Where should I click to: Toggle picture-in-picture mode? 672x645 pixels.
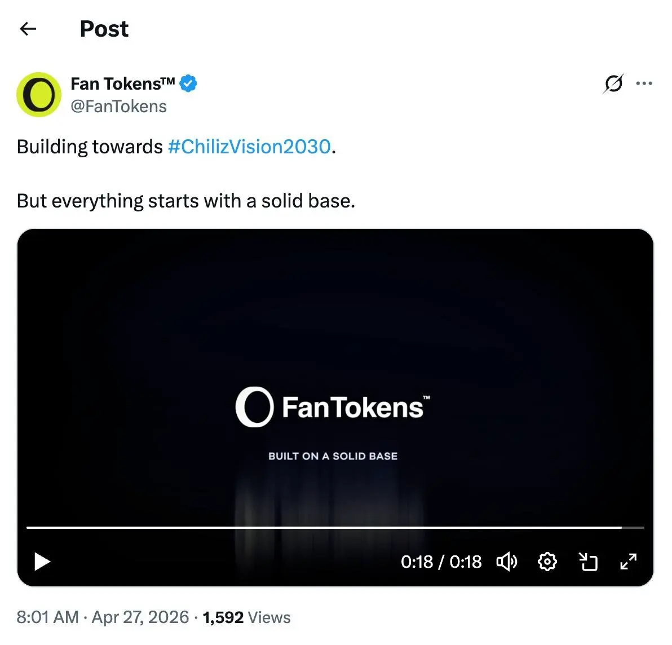[x=588, y=562]
